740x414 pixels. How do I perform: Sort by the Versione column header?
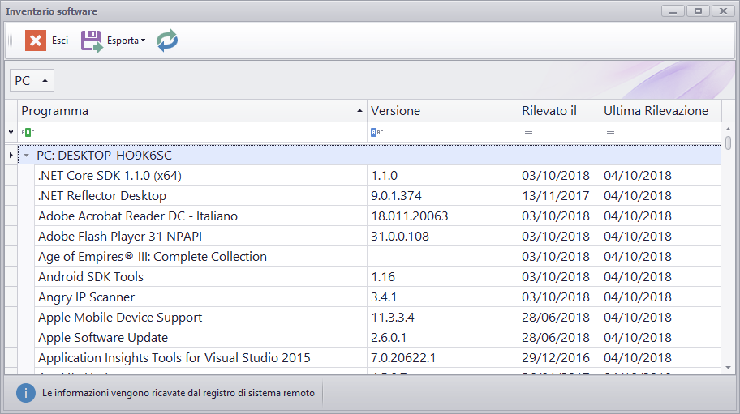442,111
